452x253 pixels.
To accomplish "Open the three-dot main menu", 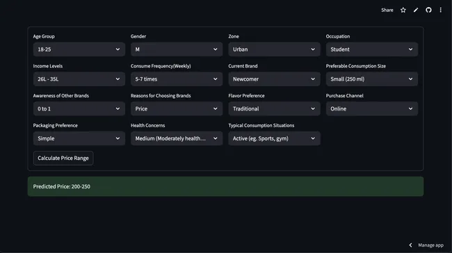I will 440,10.
